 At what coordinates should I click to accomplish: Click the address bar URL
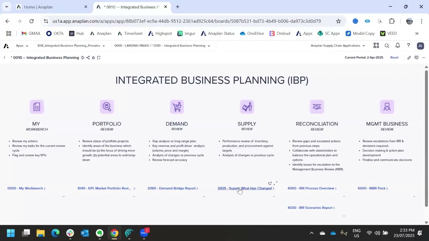(187, 21)
